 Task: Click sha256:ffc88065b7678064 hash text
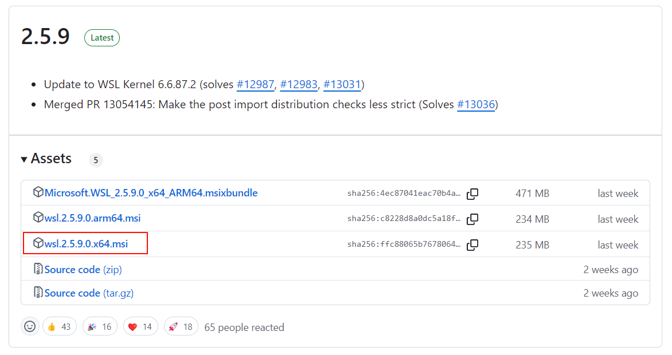(x=404, y=244)
